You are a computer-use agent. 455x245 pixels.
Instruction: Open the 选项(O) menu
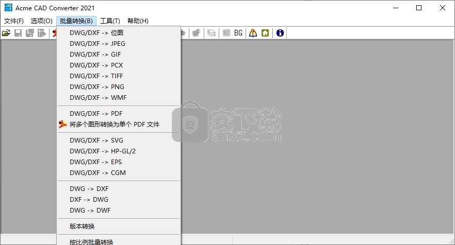(x=41, y=21)
